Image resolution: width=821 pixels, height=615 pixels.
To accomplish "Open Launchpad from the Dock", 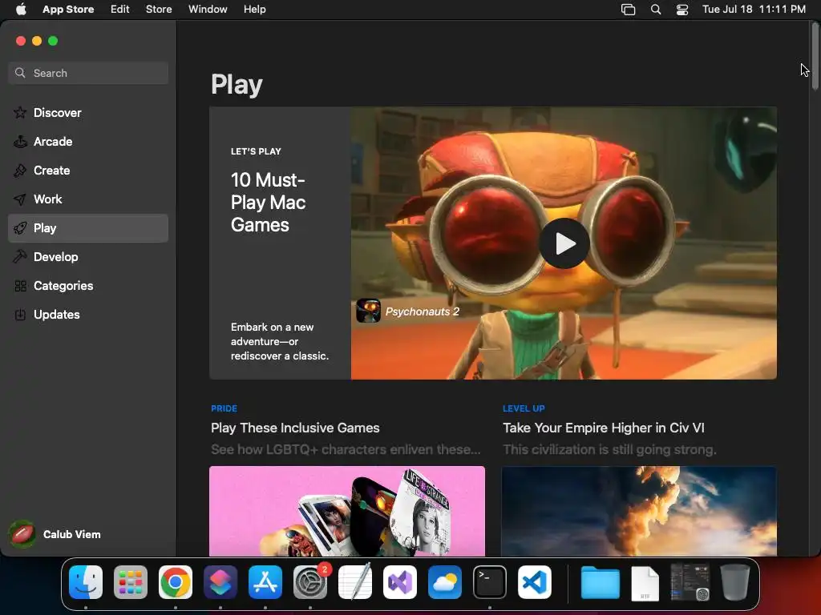I will coord(131,582).
